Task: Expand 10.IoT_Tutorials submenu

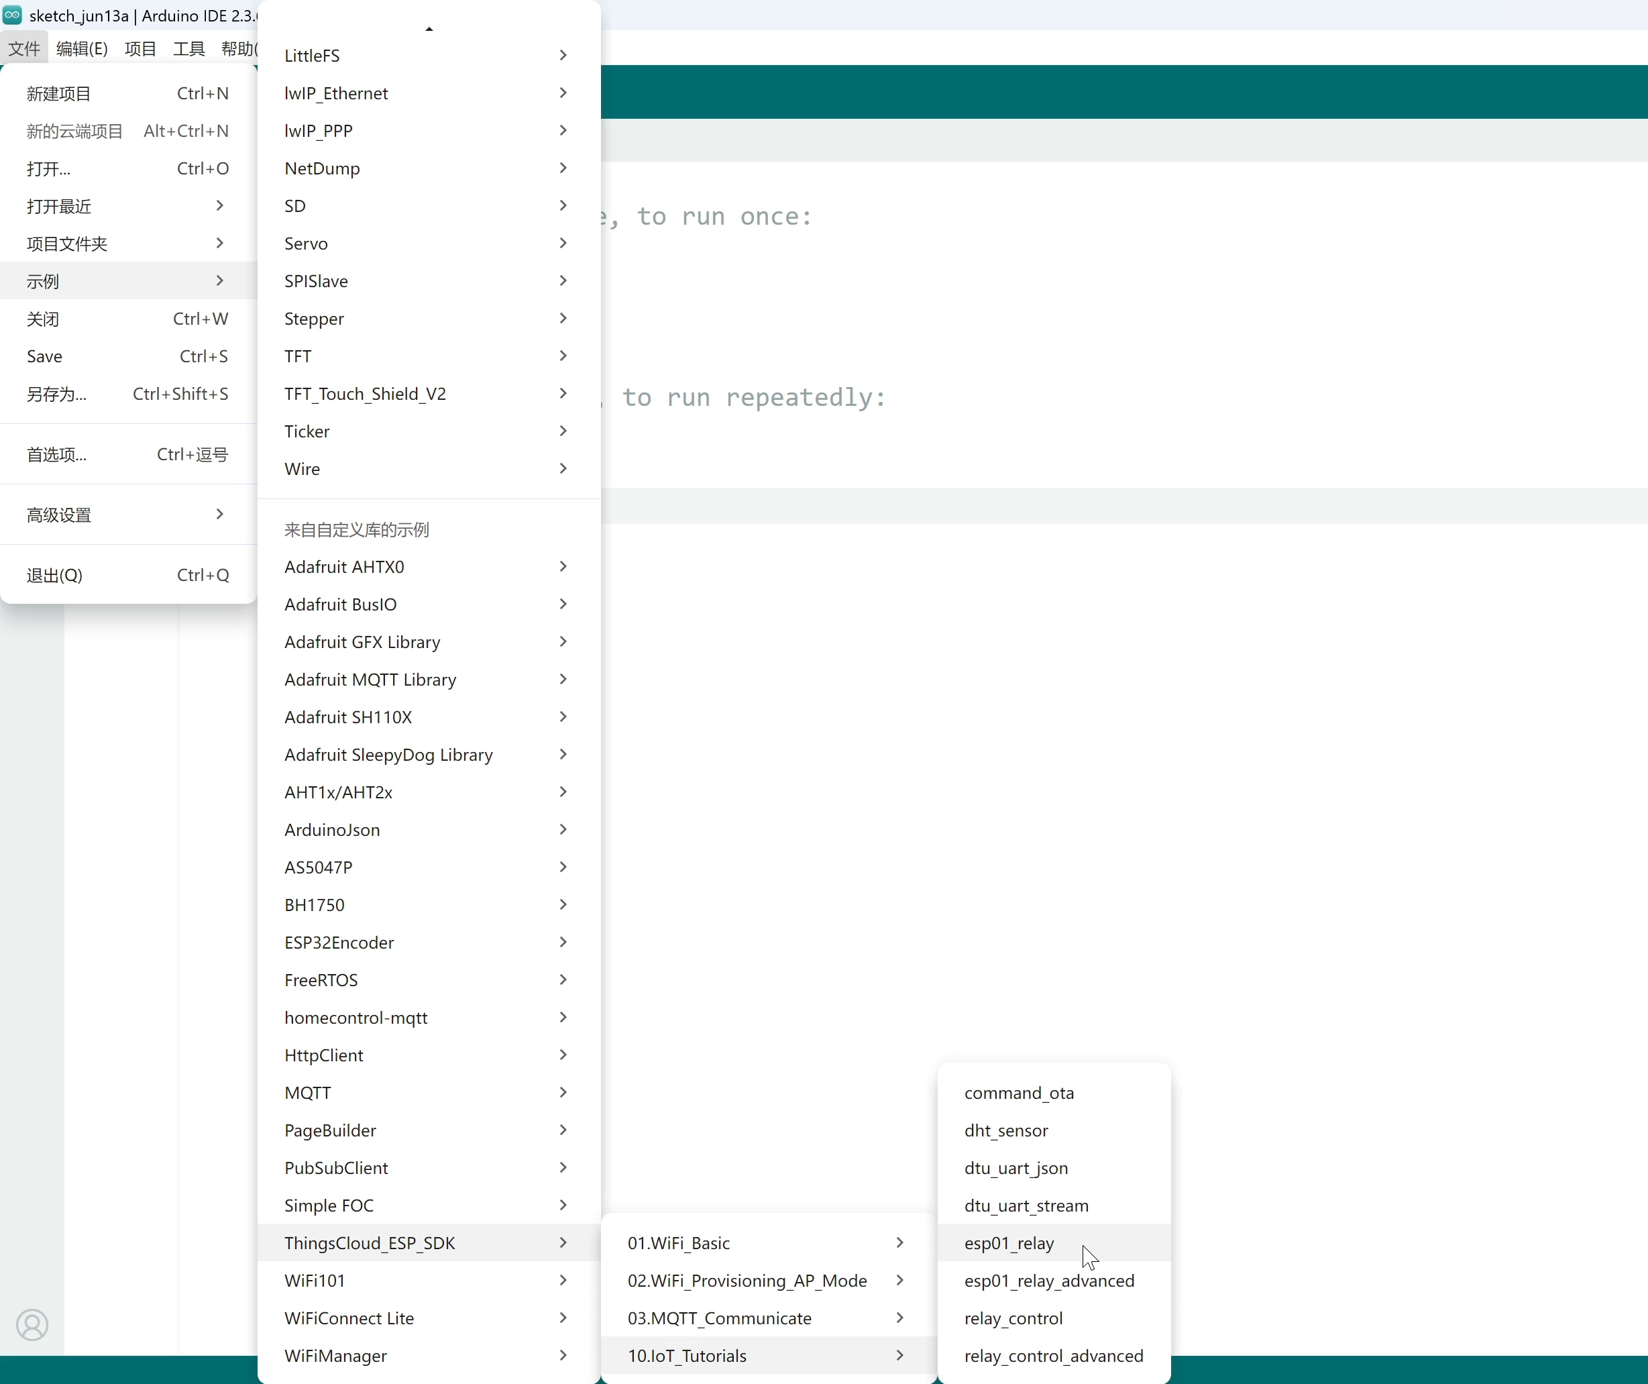Action: (769, 1356)
